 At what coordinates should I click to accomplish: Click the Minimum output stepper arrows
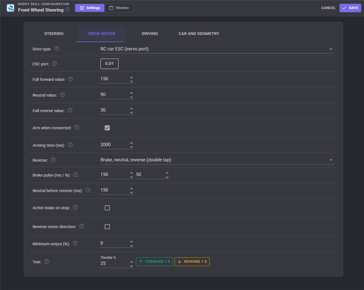coord(132,244)
